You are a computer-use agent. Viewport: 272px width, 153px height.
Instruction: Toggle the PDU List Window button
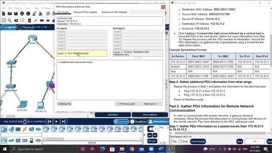coord(152,141)
